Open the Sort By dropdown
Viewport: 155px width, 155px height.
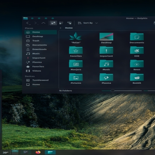pyautogui.click(x=88, y=23)
